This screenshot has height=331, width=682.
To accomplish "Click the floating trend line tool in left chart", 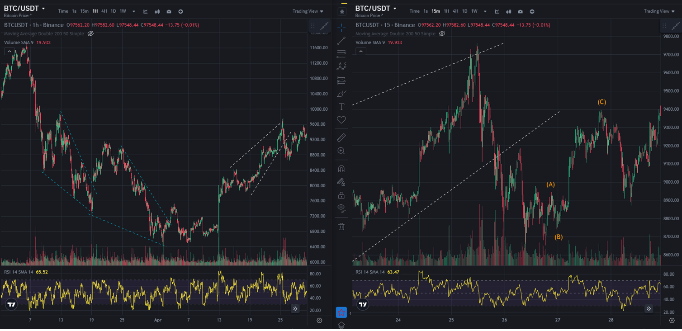I will pyautogui.click(x=324, y=26).
